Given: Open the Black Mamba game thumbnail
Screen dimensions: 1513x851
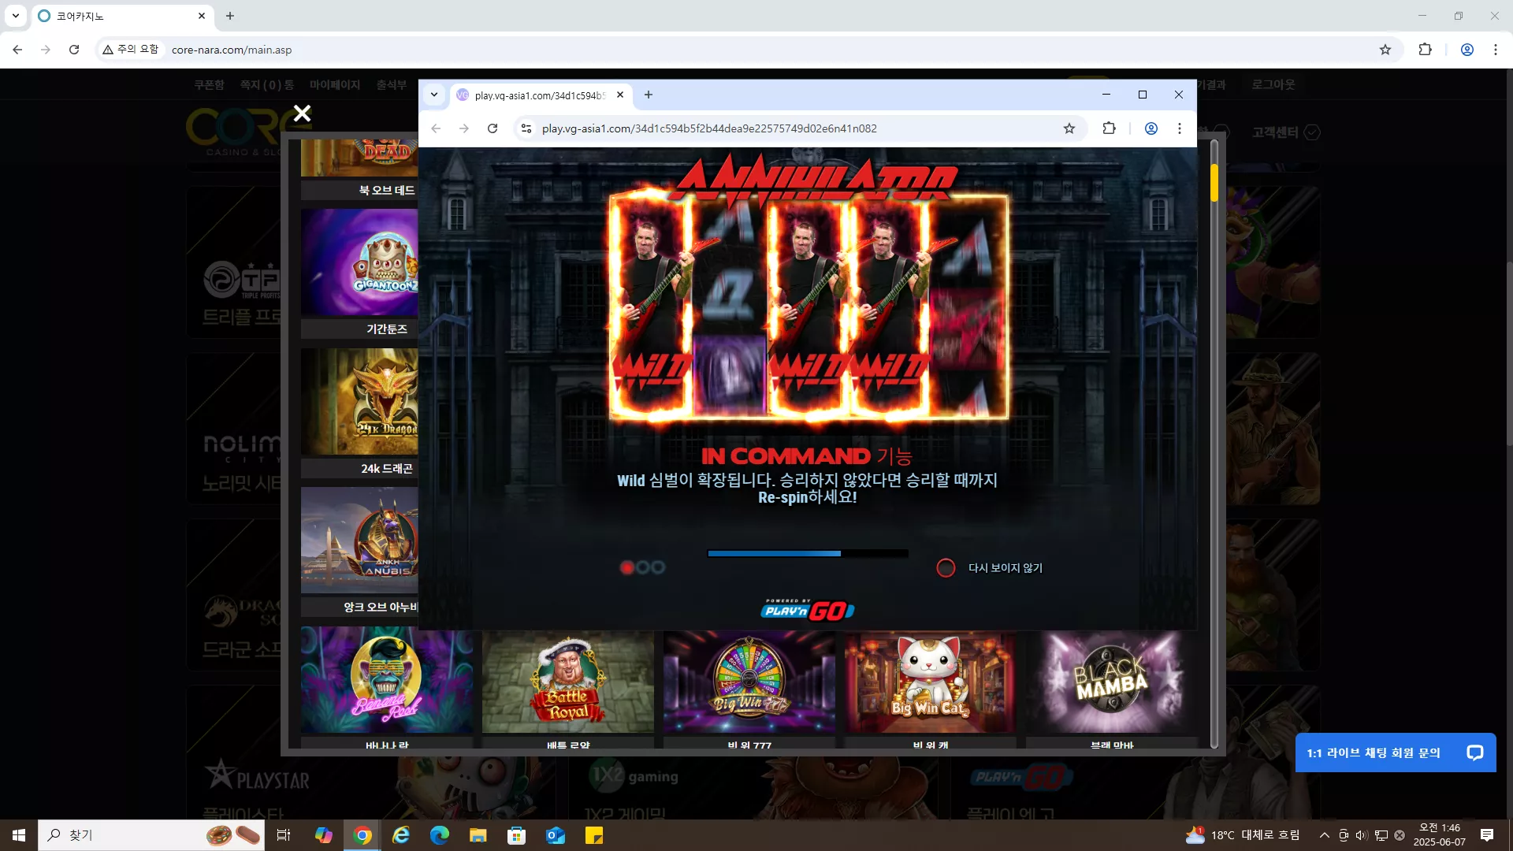Looking at the screenshot, I should click(1112, 682).
